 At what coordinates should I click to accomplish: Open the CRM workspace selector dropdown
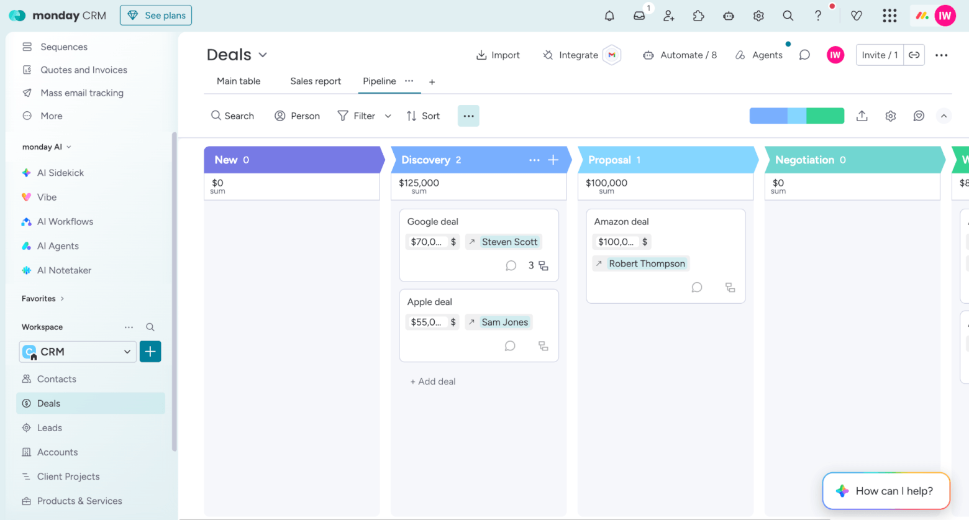click(x=78, y=352)
